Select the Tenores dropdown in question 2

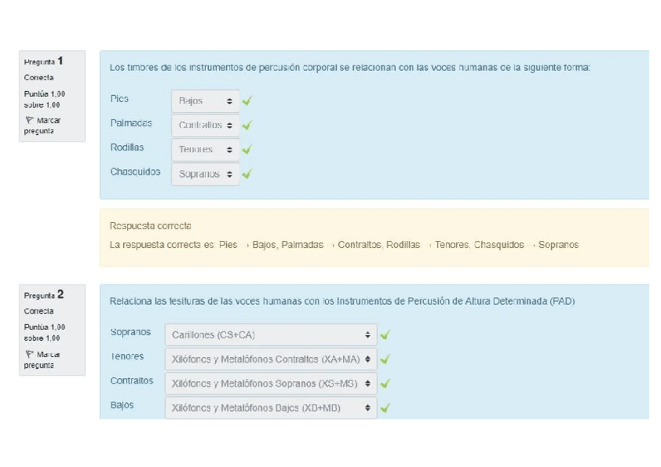(x=270, y=359)
